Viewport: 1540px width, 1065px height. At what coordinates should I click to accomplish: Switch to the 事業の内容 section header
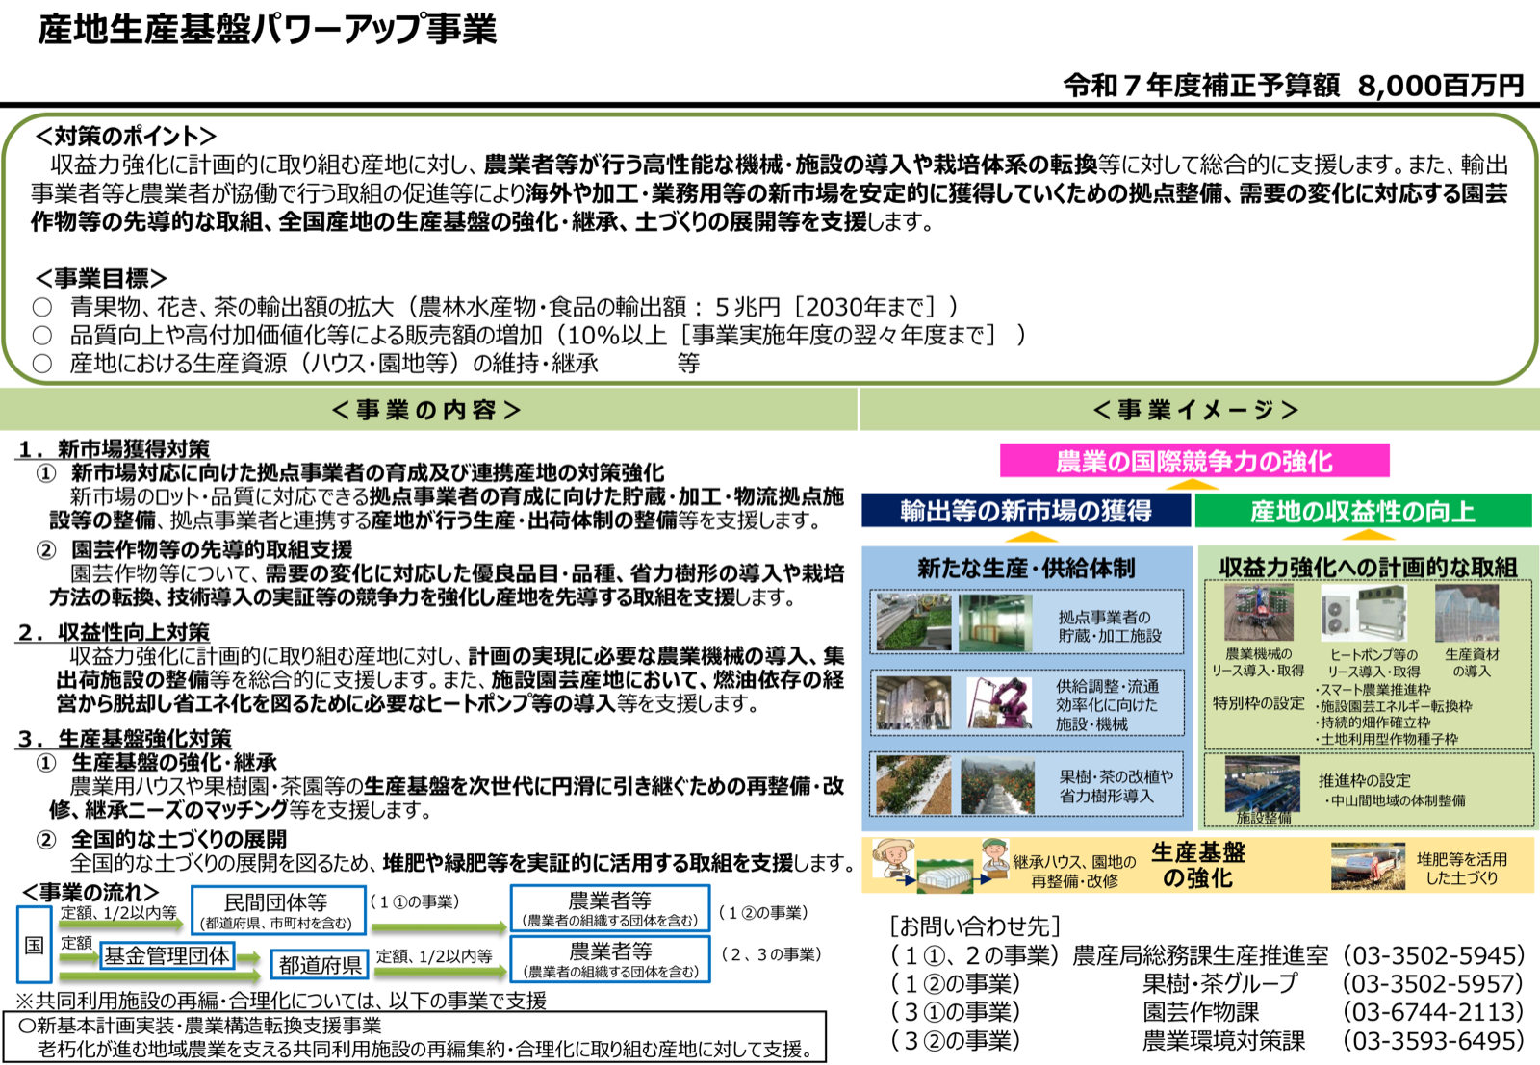426,408
